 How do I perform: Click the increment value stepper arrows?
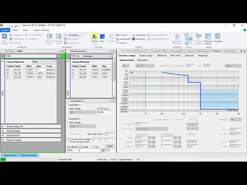tap(103, 150)
